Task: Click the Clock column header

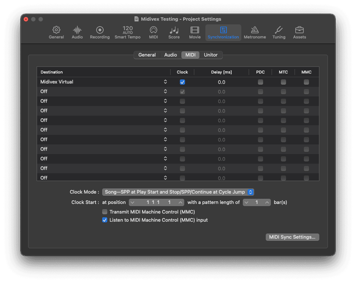Action: (x=182, y=72)
